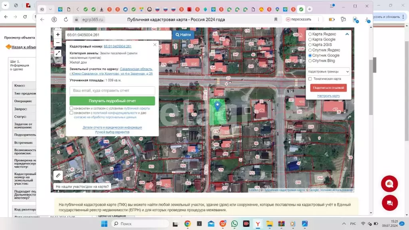Viewport: 409px width, 230px height.
Task: Open Yandex home icon beside back arrow
Action: [x=54, y=20]
